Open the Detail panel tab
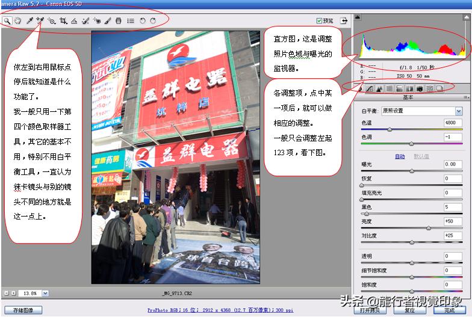This screenshot has width=472, height=317. point(379,88)
